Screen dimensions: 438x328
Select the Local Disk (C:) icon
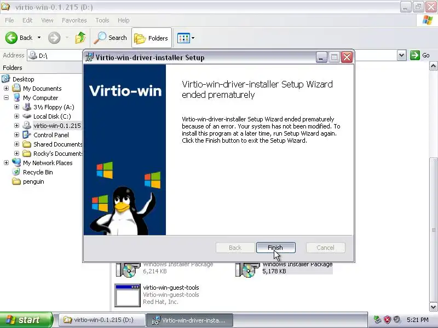[x=27, y=116]
